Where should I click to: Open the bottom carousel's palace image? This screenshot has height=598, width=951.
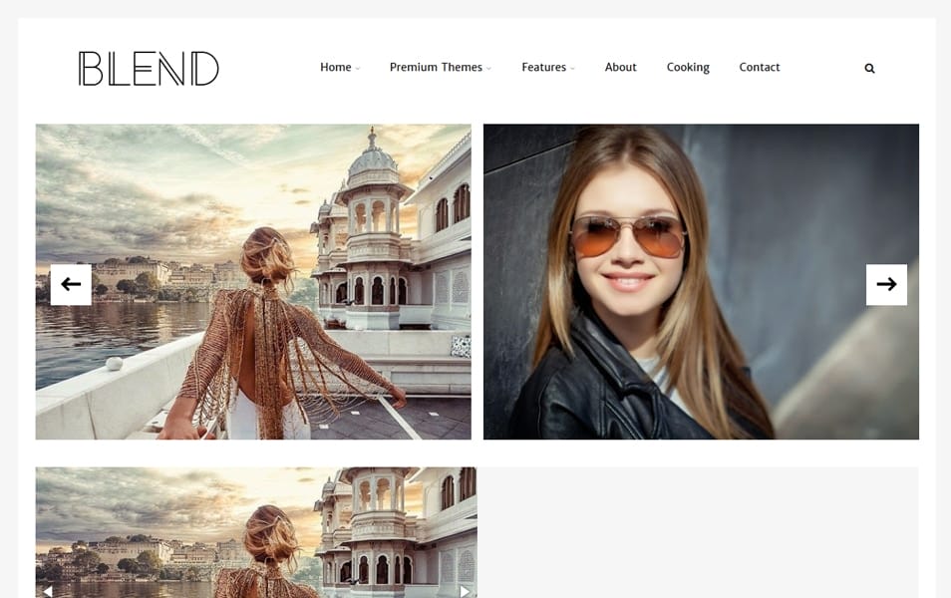252,528
